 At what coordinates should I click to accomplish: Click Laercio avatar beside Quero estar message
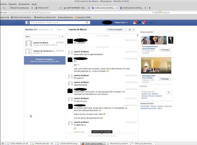[70, 53]
